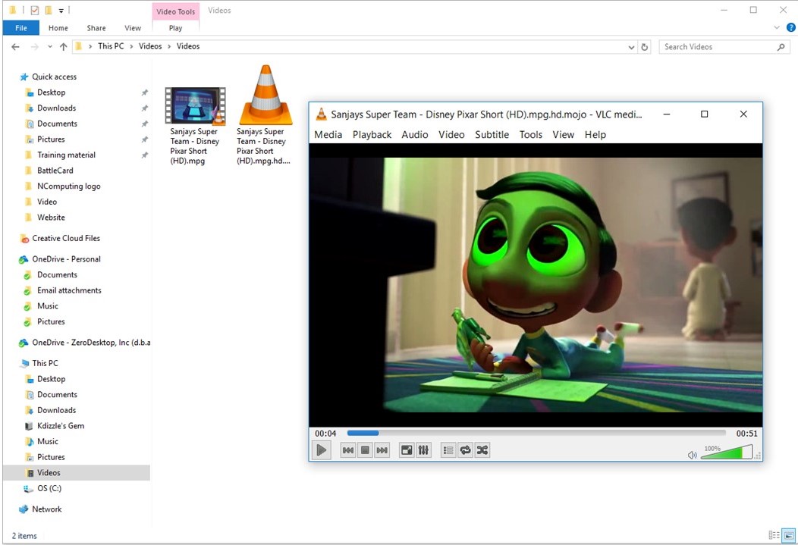
Task: Open pinned Downloads under Quick access
Action: pyautogui.click(x=56, y=108)
